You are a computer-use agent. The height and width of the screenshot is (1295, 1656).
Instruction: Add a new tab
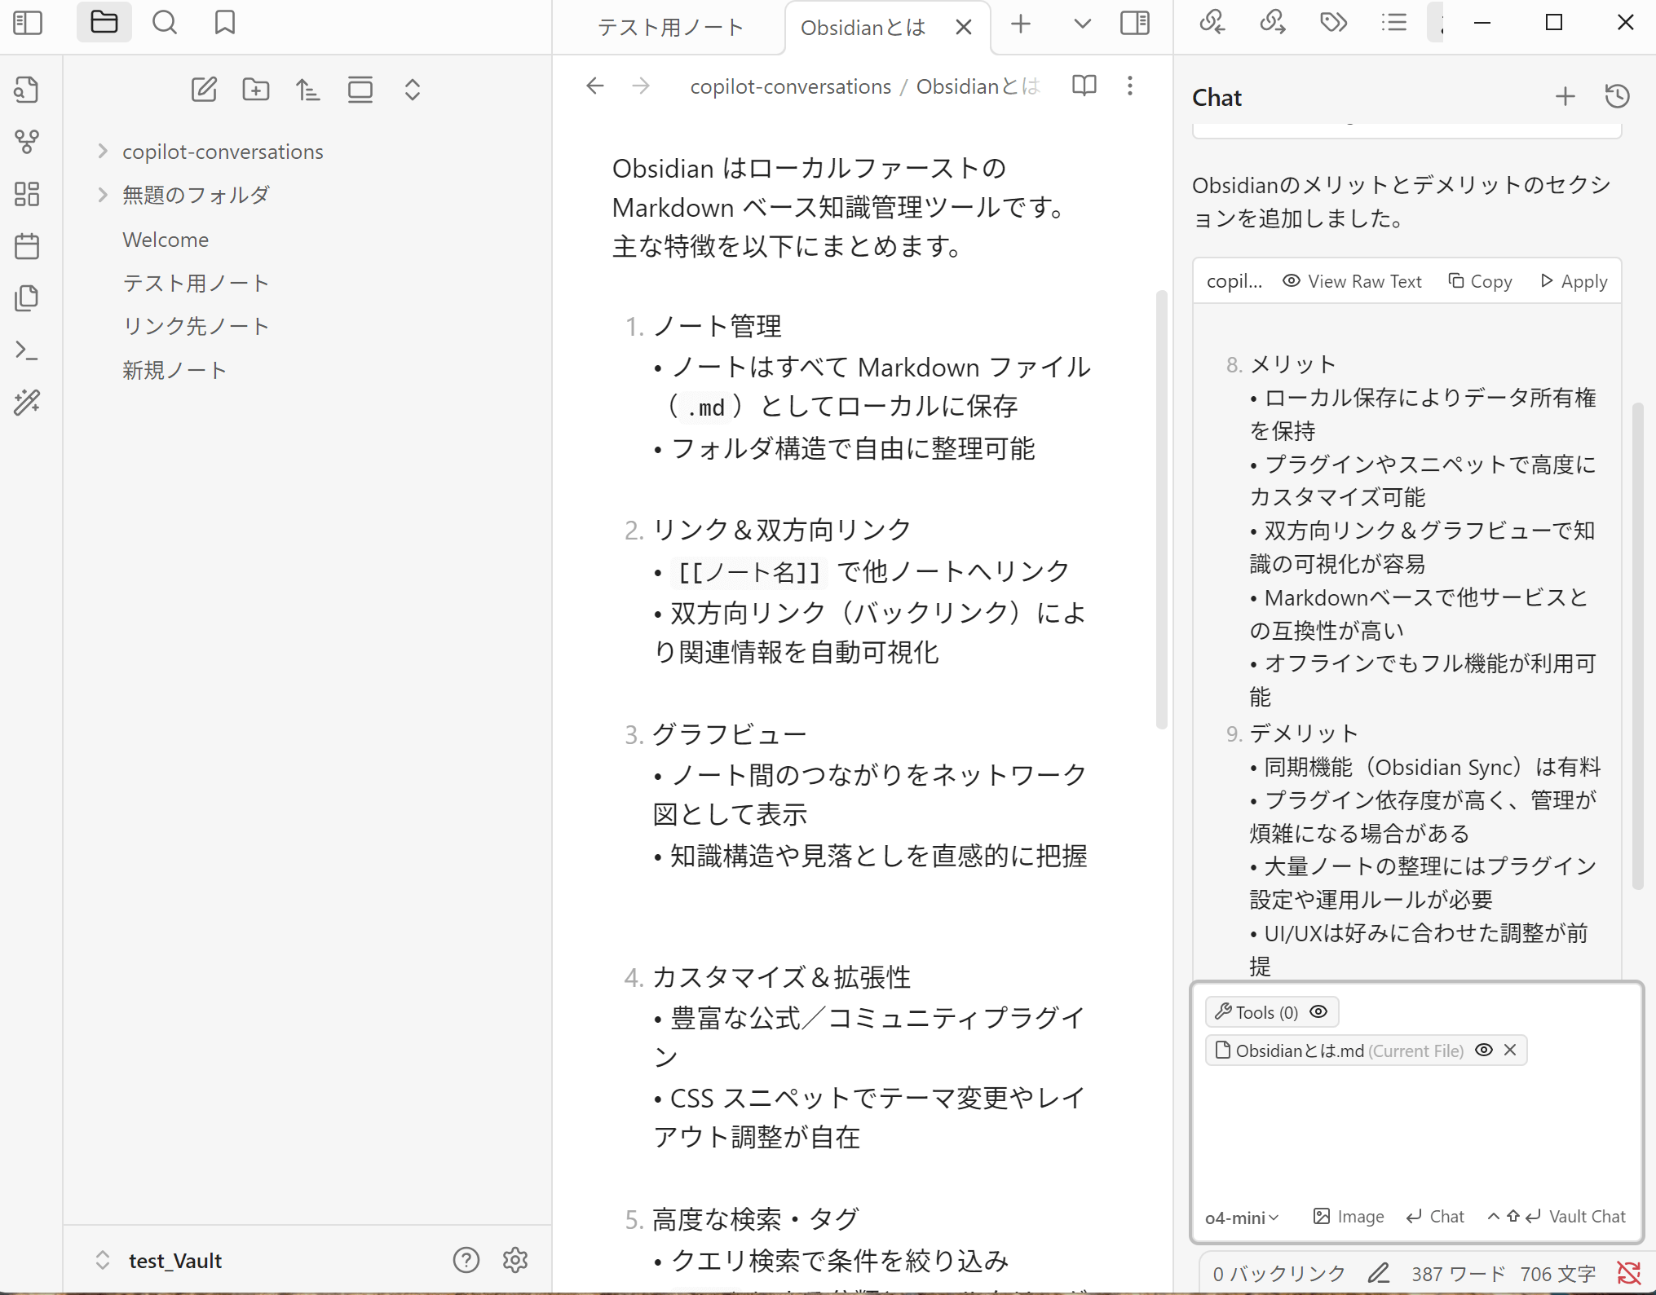click(x=1021, y=24)
